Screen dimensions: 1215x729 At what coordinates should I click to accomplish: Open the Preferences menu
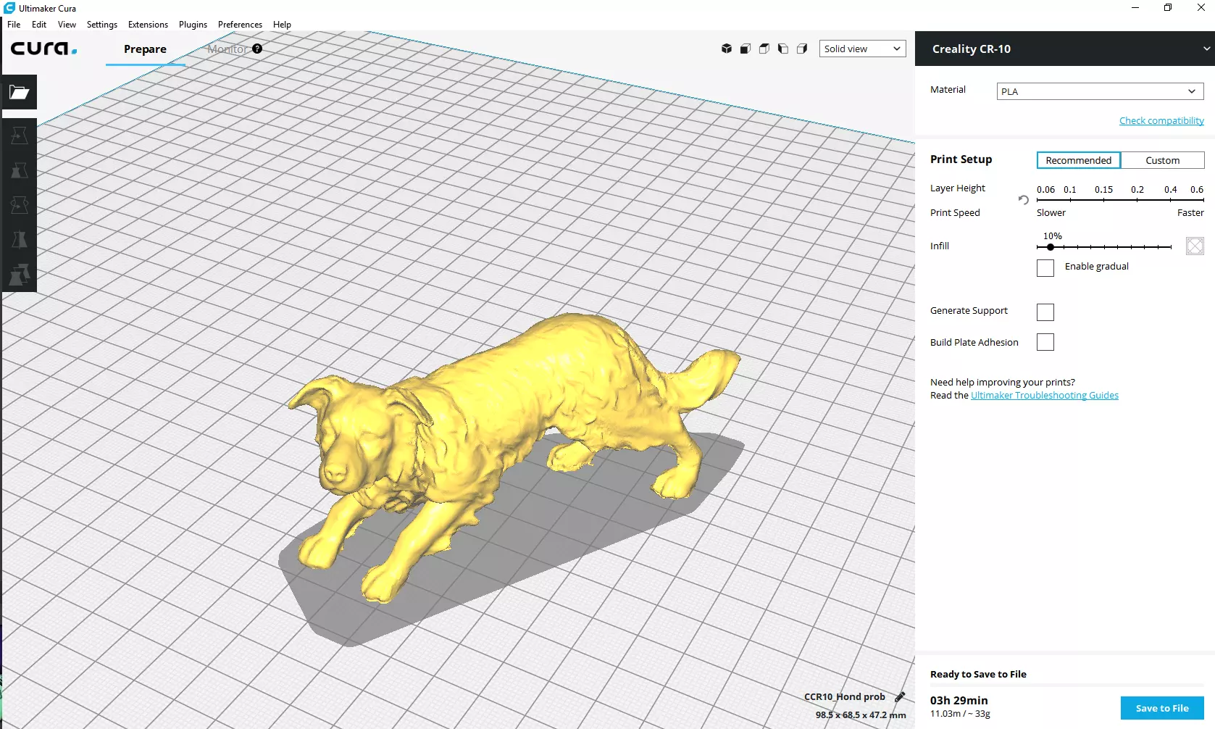(x=240, y=25)
